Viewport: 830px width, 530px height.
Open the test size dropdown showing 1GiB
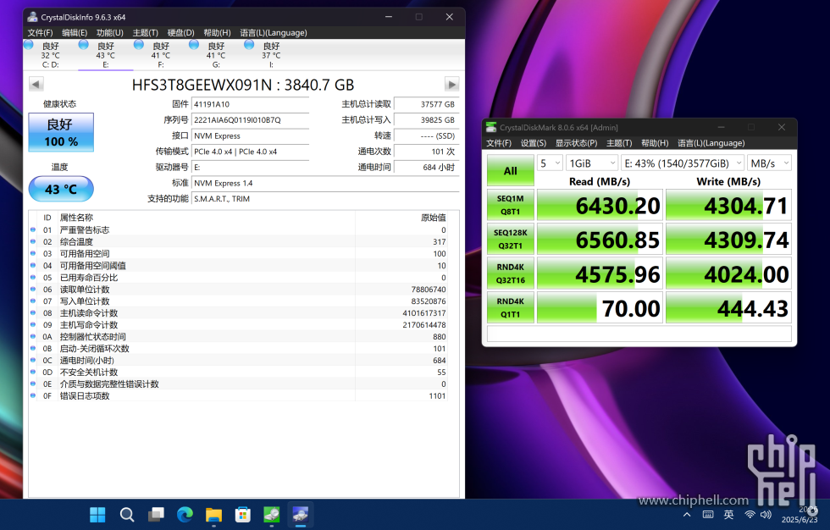click(x=591, y=163)
